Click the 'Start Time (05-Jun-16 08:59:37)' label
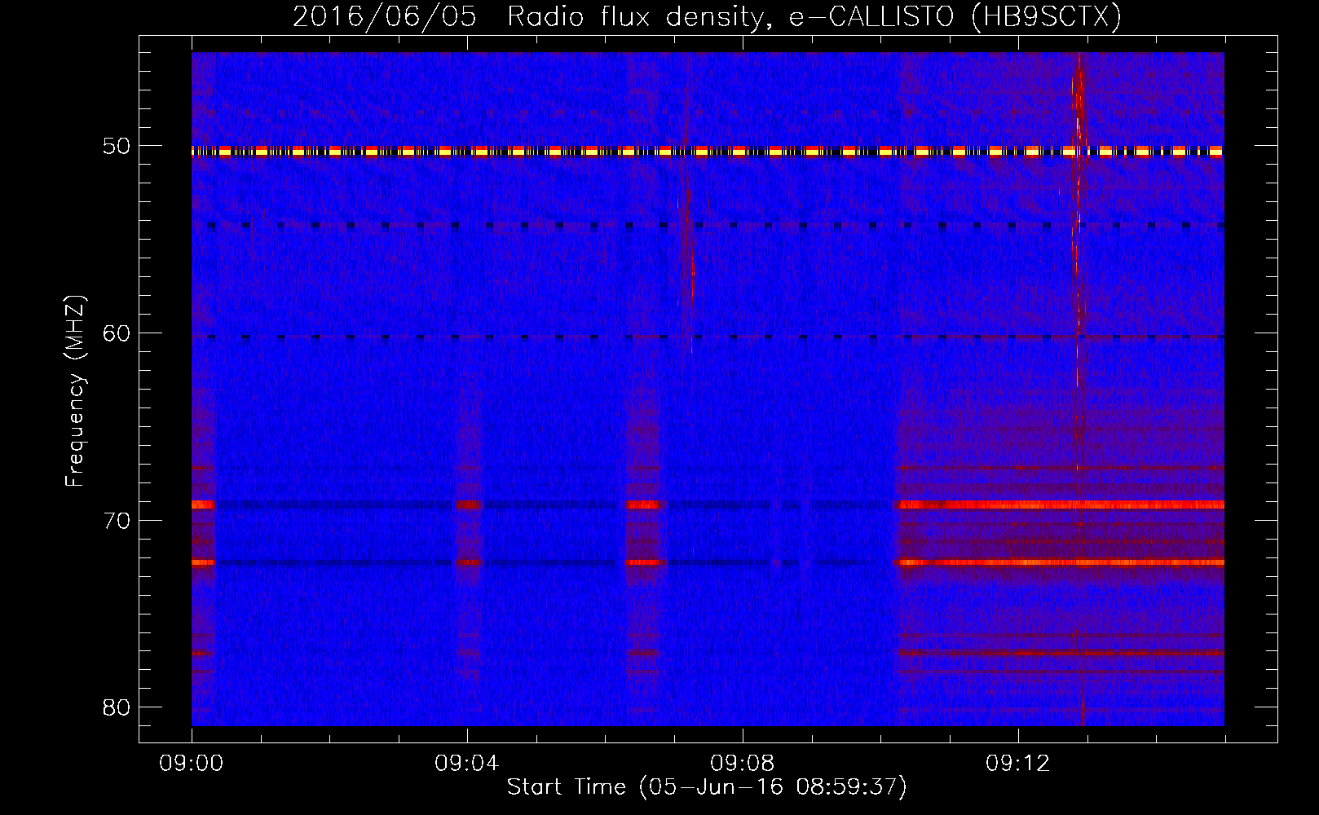 tap(707, 786)
